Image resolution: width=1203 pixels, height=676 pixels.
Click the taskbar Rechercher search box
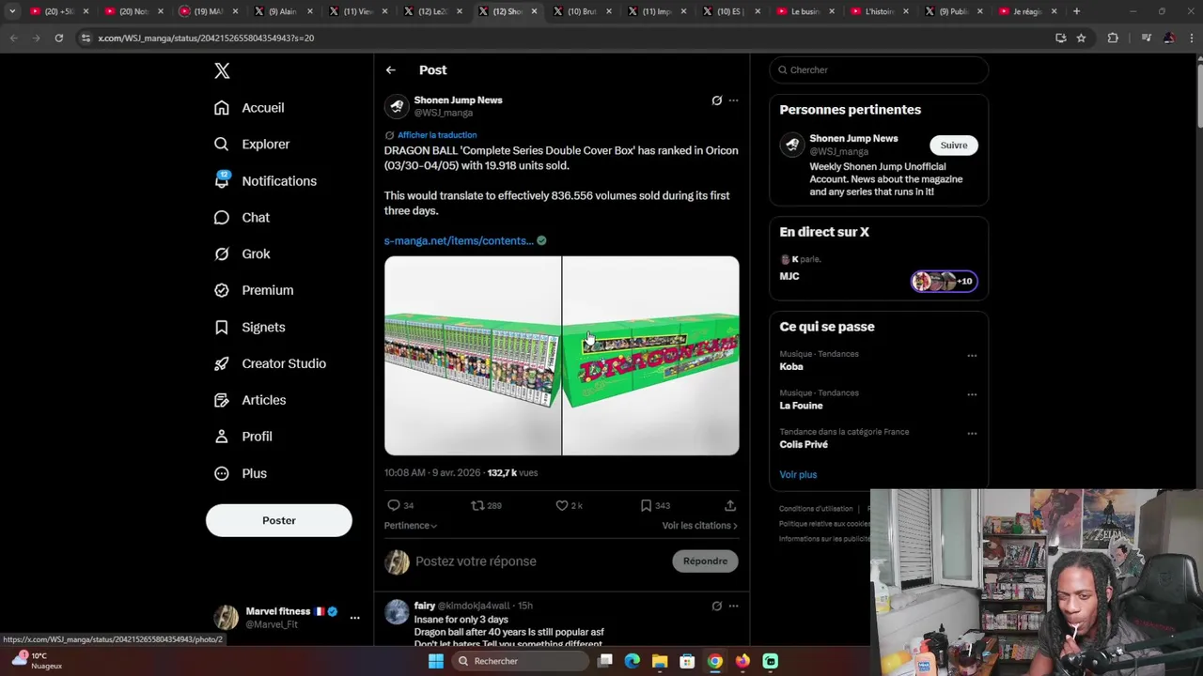[x=519, y=661]
